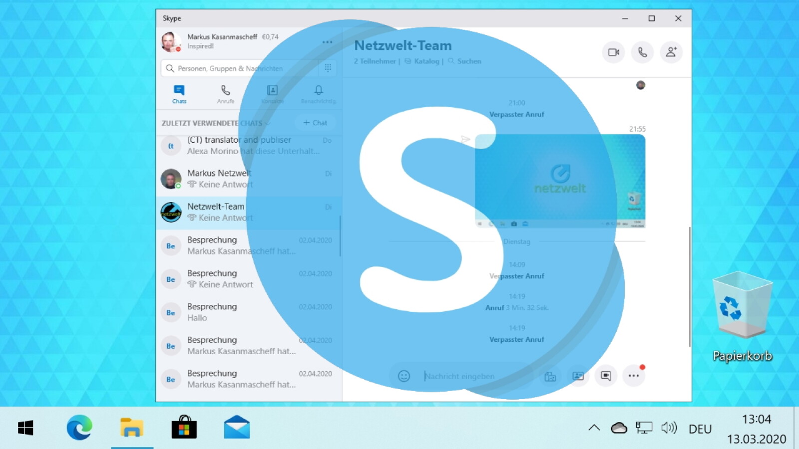Click the Skype credit €0,74

270,37
